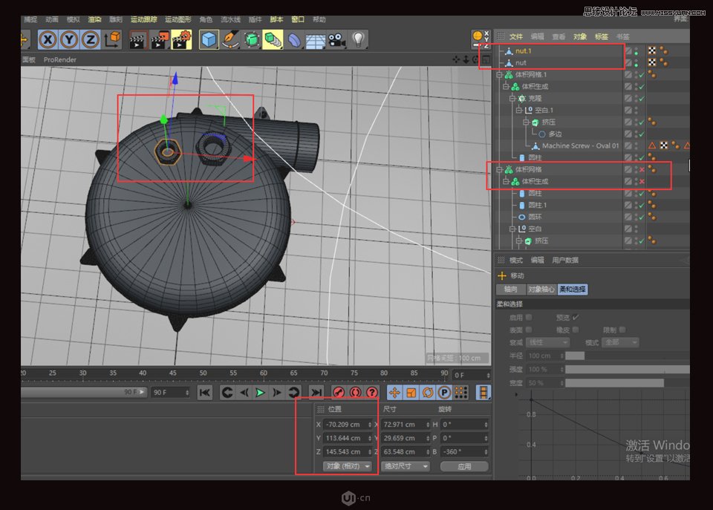713x510 pixels.
Task: Switch to the ProRender tab
Action: coord(60,59)
